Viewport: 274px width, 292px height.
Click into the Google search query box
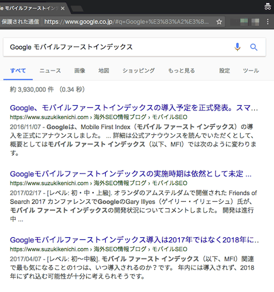point(119,47)
